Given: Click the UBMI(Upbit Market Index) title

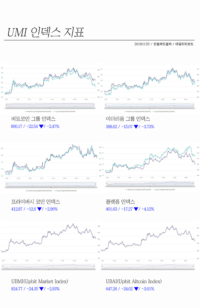Looking at the screenshot, I should (x=40, y=282).
